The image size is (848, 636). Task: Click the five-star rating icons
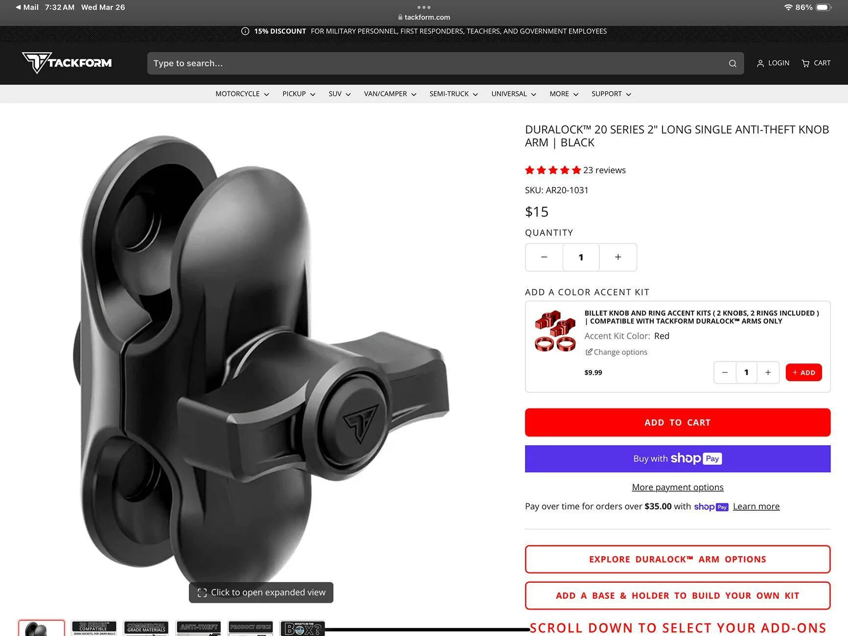click(553, 170)
